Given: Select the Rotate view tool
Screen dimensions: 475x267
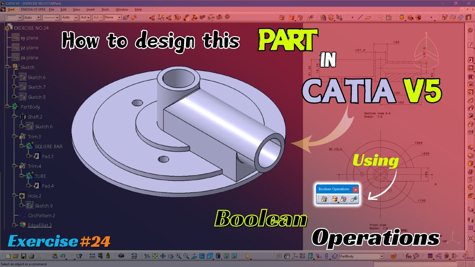Looking at the screenshot, I should 170,256.
